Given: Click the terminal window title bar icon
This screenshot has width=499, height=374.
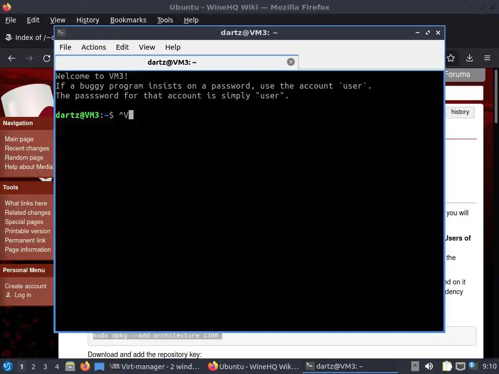Looking at the screenshot, I should (x=61, y=33).
